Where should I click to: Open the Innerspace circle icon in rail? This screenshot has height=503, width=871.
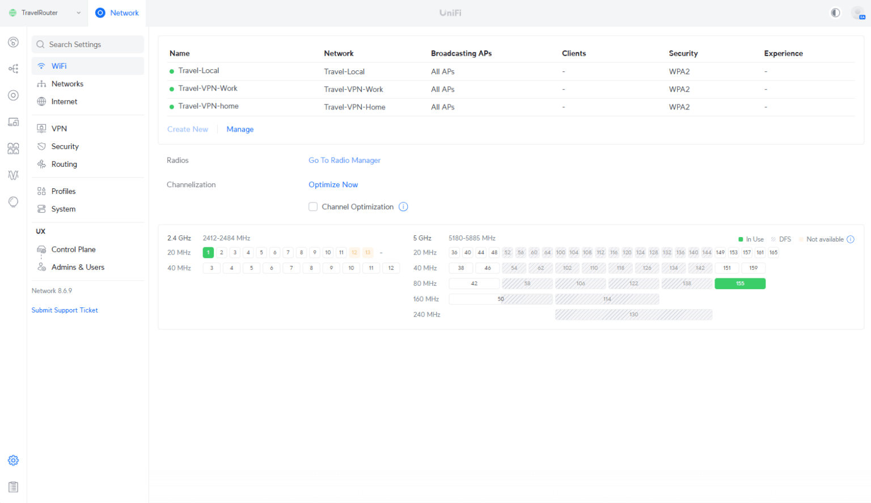(x=13, y=202)
